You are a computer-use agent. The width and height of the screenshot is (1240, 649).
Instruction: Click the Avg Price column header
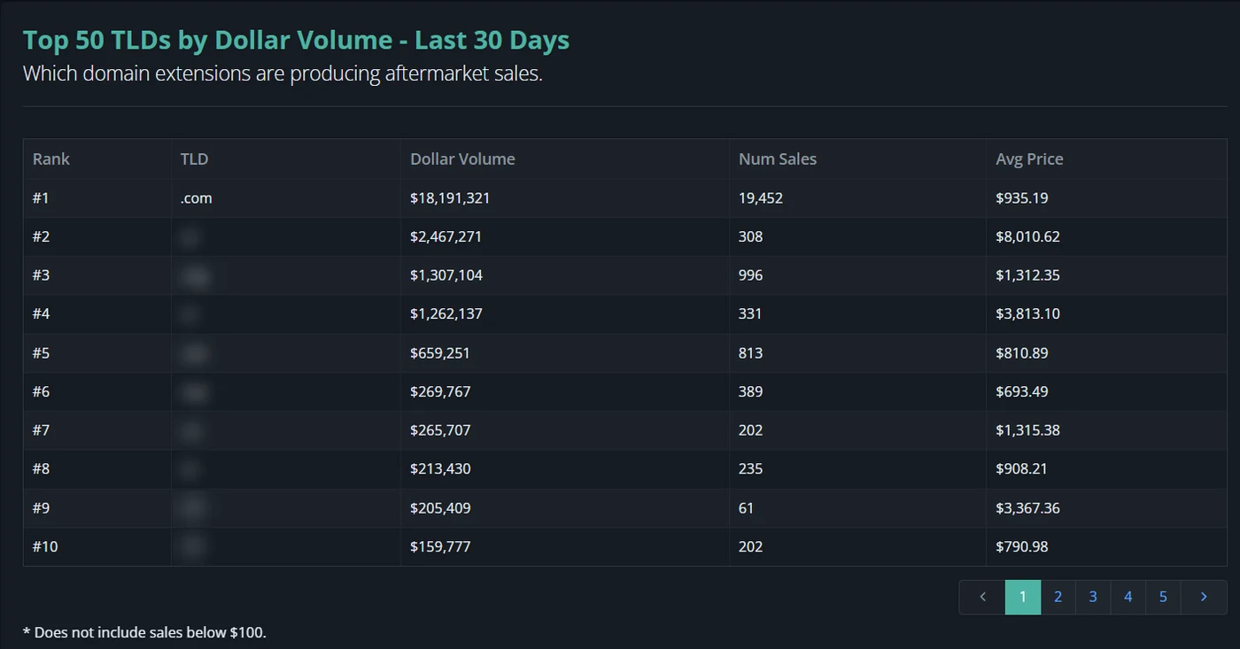1106,159
